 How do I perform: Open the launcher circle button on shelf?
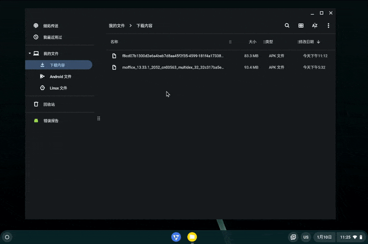click(7, 237)
